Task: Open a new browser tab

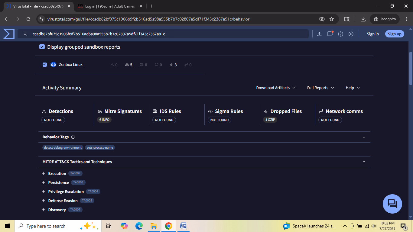Action: [x=152, y=6]
